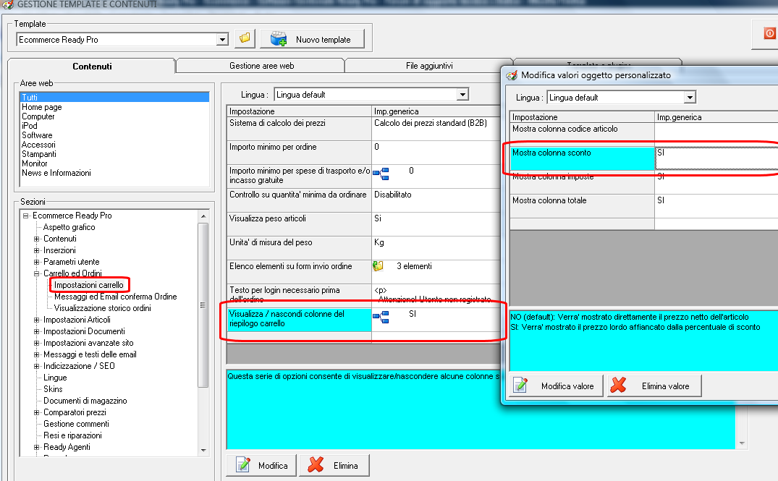The height and width of the screenshot is (481, 778).
Task: Click the Elimina button in the main window
Action: tap(334, 466)
